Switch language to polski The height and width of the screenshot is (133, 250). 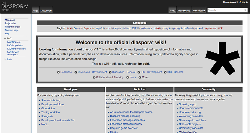pos(157,28)
